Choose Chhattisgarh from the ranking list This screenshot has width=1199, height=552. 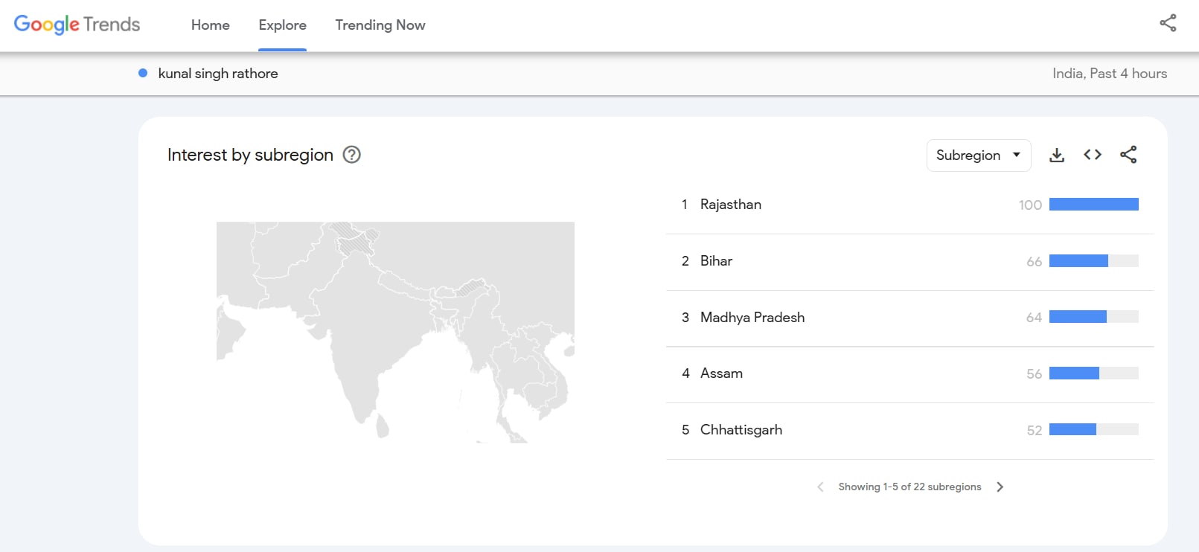coord(741,430)
